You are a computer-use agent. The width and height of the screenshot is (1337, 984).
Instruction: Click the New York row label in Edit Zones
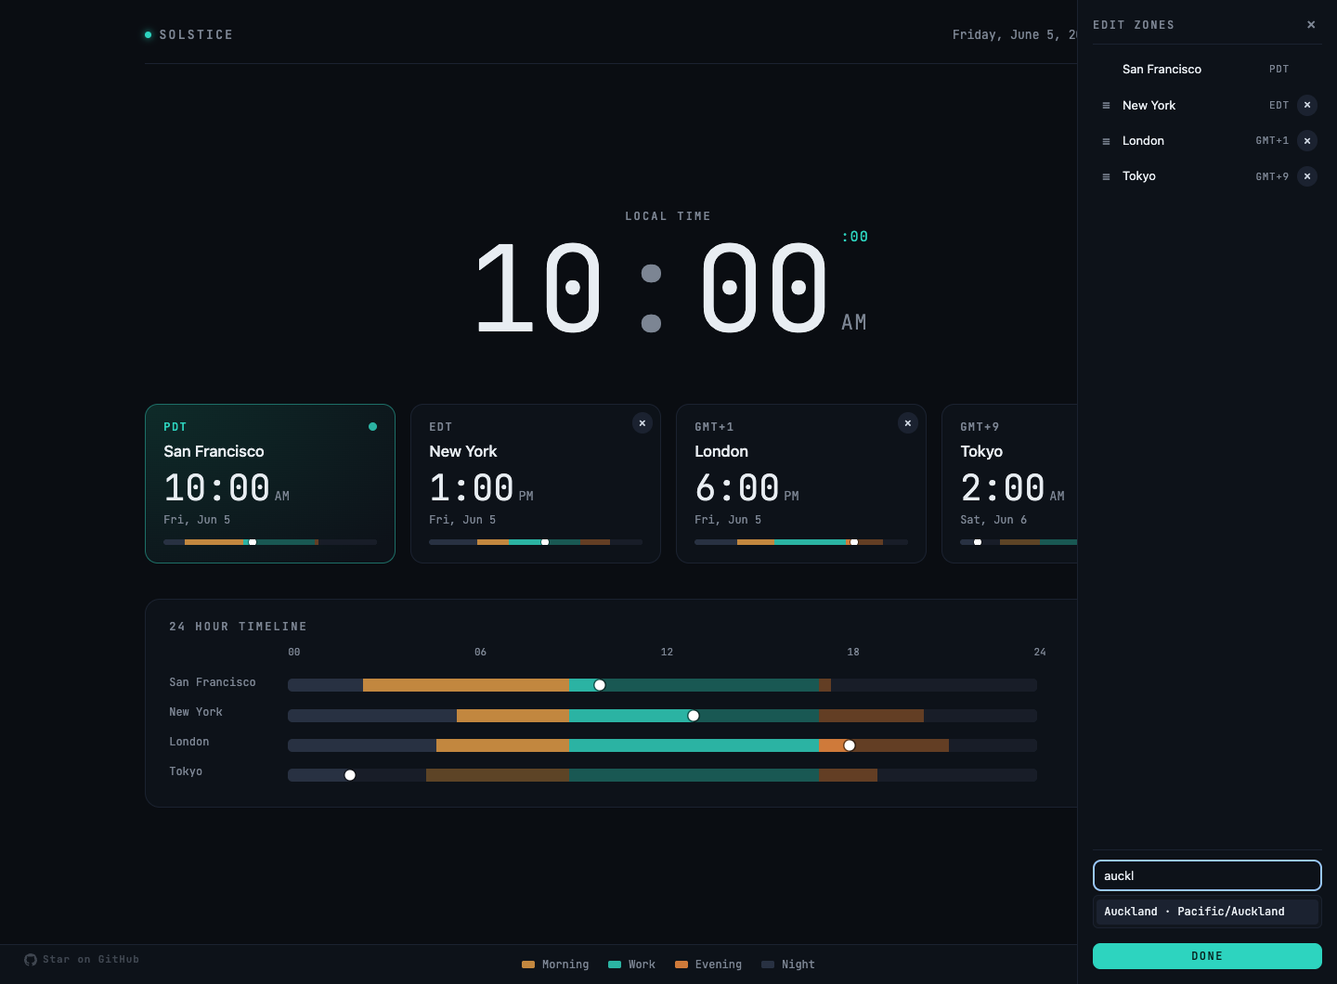point(1149,106)
